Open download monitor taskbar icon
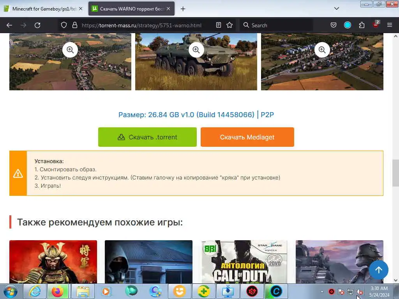399x299 pixels. [x=228, y=291]
